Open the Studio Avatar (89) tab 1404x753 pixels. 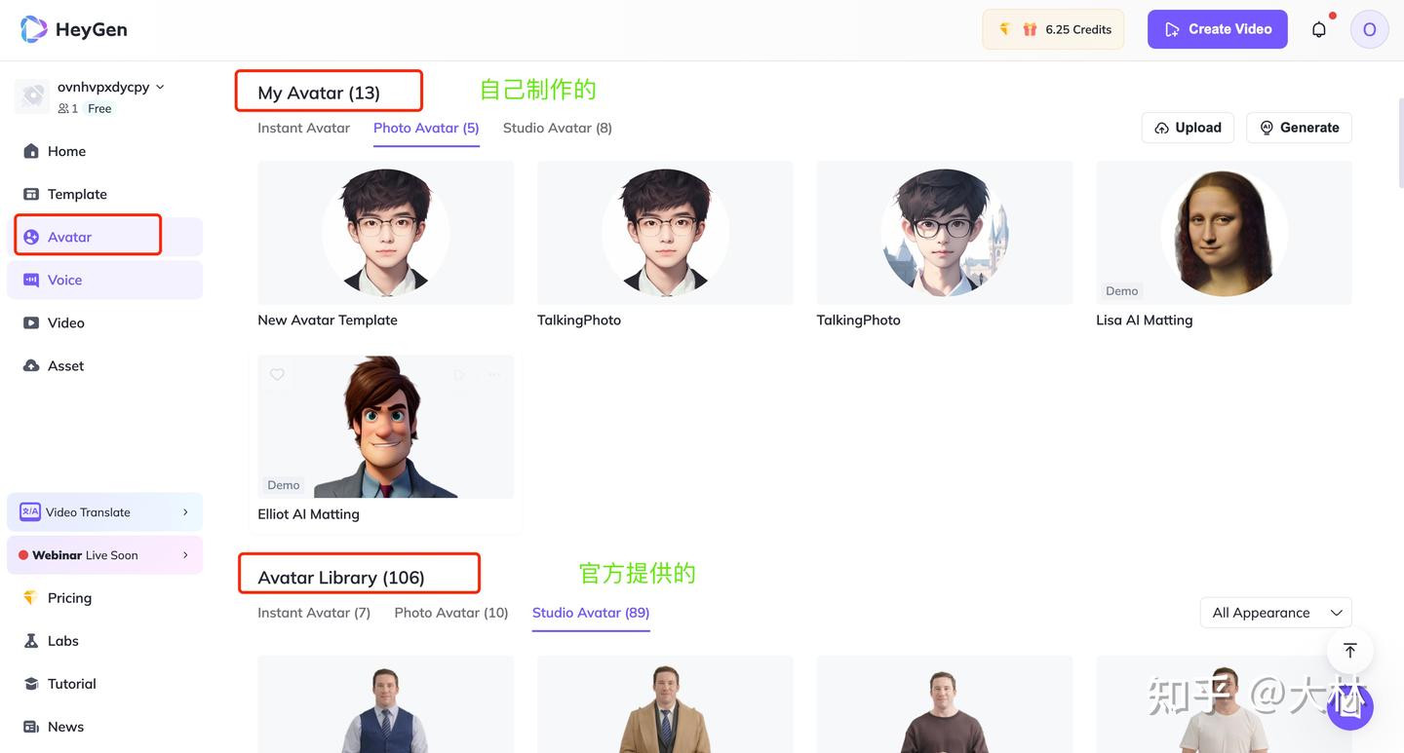[590, 612]
